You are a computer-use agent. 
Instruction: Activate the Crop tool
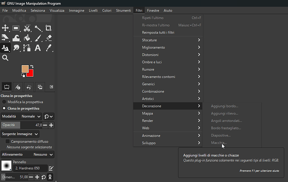(x=48, y=28)
